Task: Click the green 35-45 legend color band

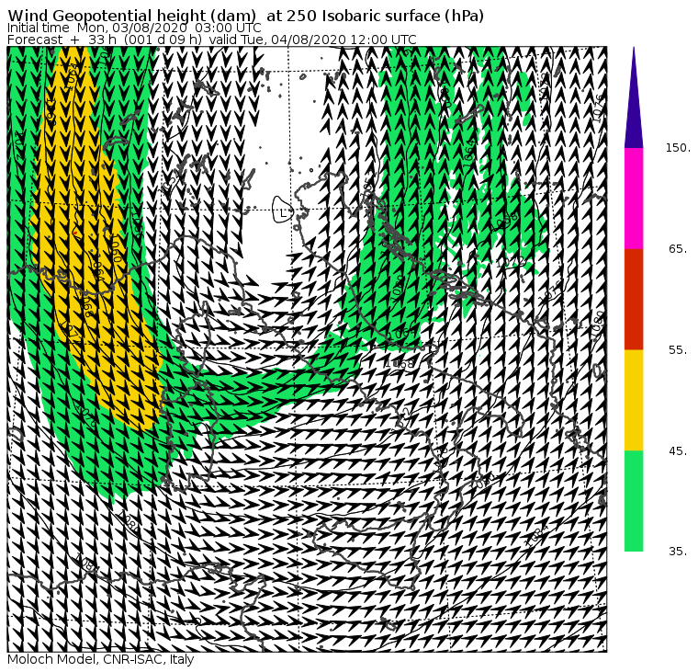Action: 634,501
